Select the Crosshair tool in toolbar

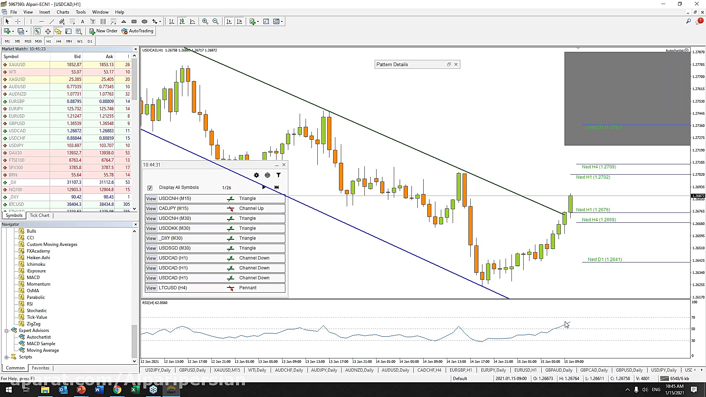[x=18, y=22]
